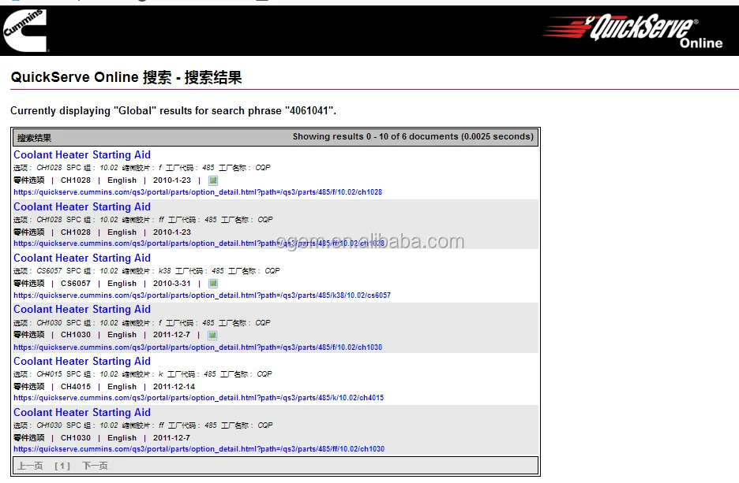This screenshot has height=483, width=739.
Task: Open Coolant Heater Starting Aid title above the f/10.02/ch1030 URL
Action: point(82,309)
